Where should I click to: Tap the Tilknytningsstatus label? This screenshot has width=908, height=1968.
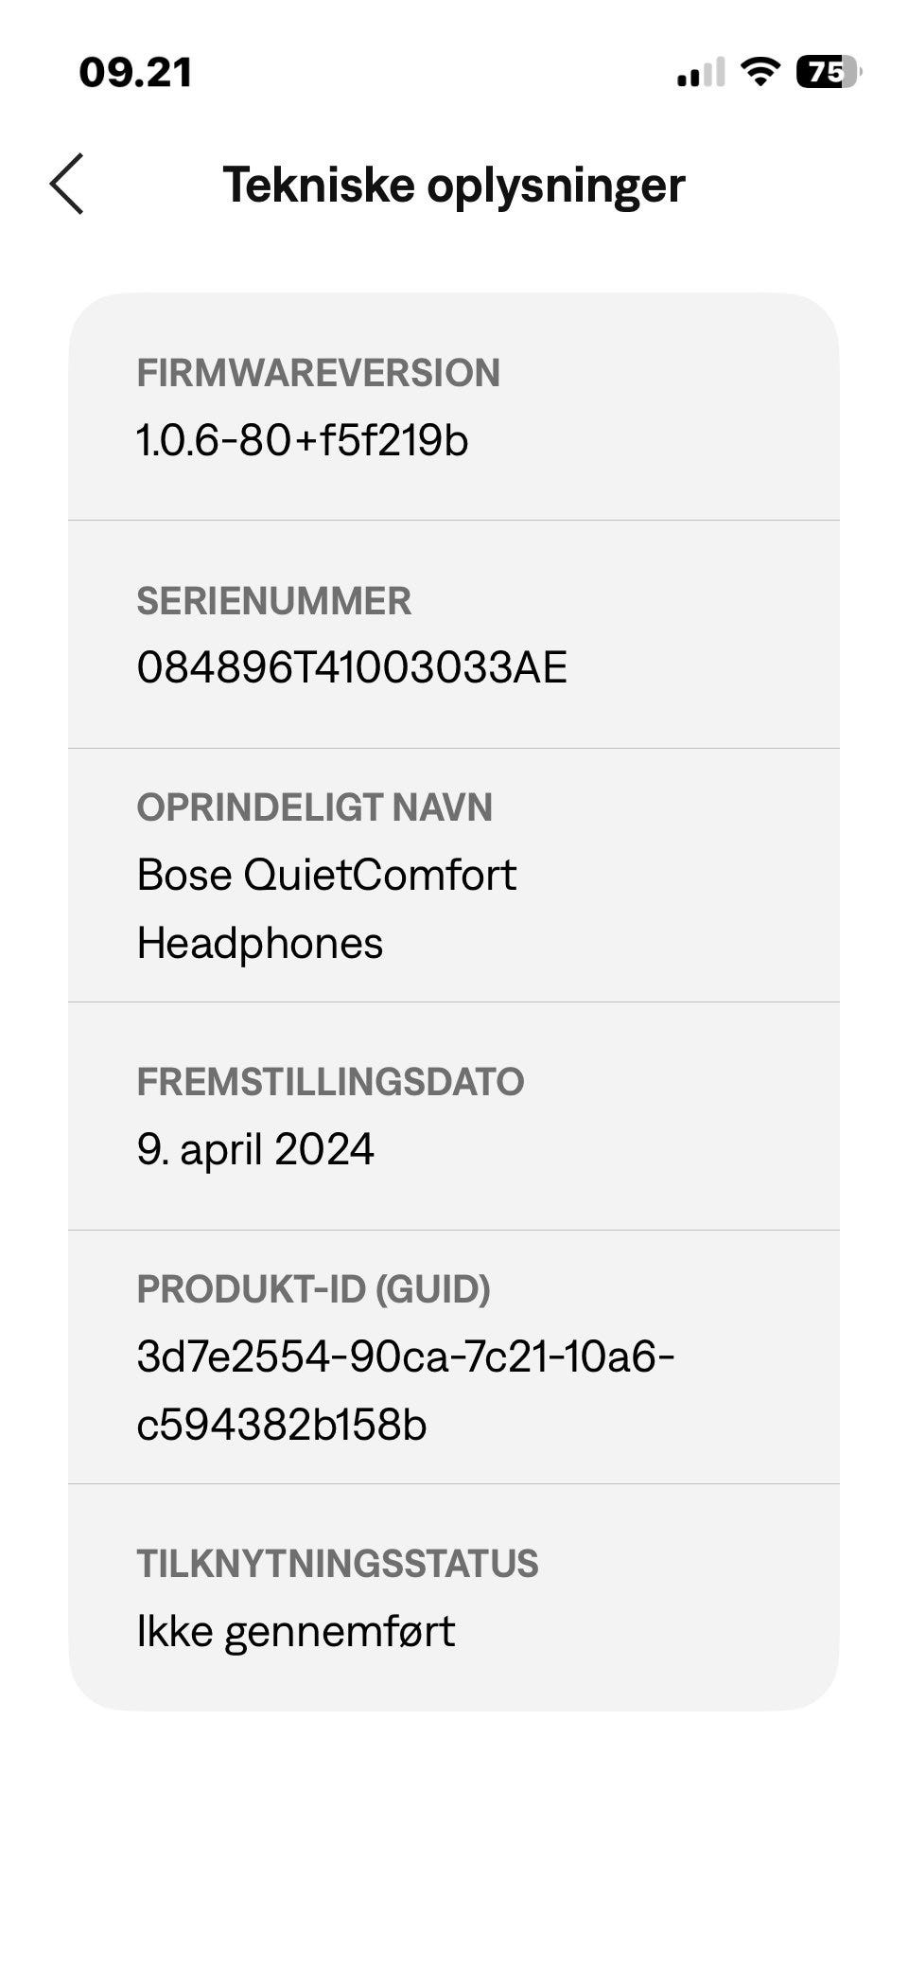click(x=338, y=1564)
